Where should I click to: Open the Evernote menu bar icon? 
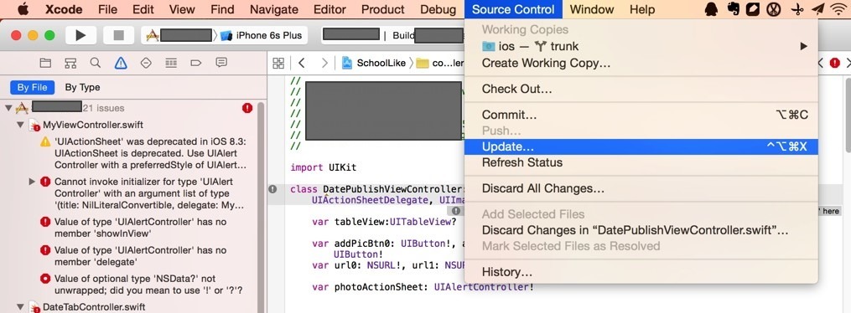point(733,9)
